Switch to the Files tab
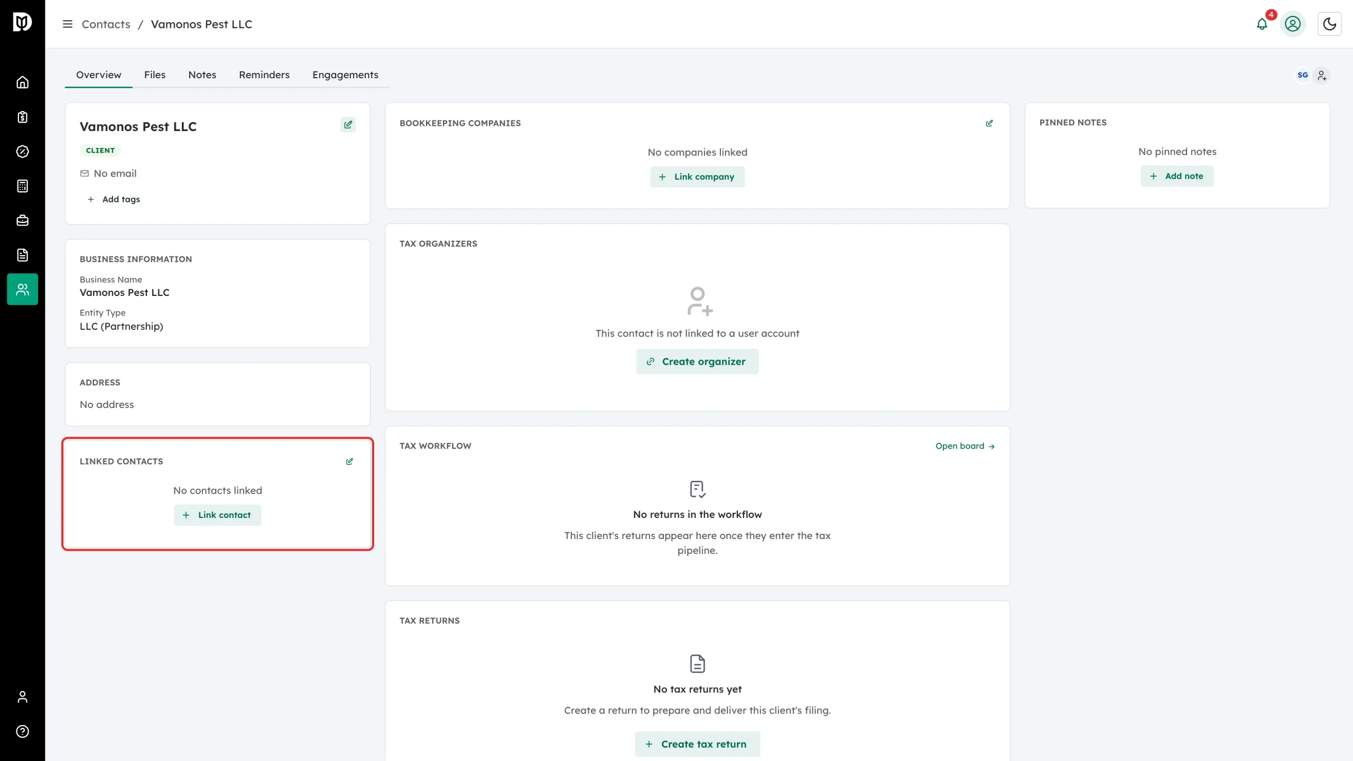This screenshot has height=761, width=1353. click(155, 75)
